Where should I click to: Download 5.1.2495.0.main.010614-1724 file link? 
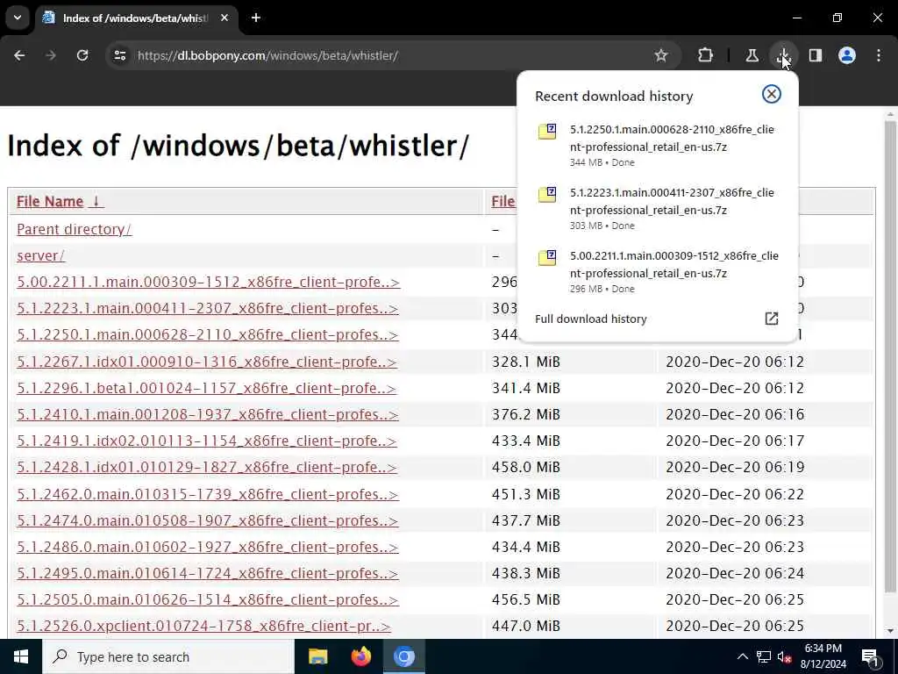click(x=207, y=573)
